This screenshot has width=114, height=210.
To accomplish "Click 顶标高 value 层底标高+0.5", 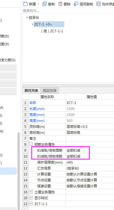I will tap(90, 127).
